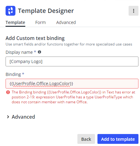Click the Back button
The height and width of the screenshot is (146, 140).
(86, 139)
